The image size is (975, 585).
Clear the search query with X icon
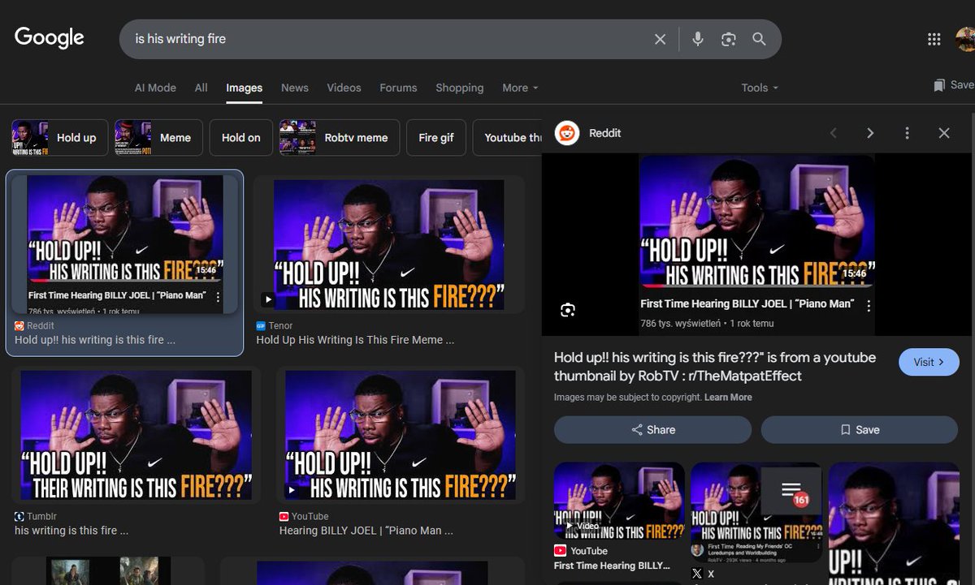pos(660,39)
